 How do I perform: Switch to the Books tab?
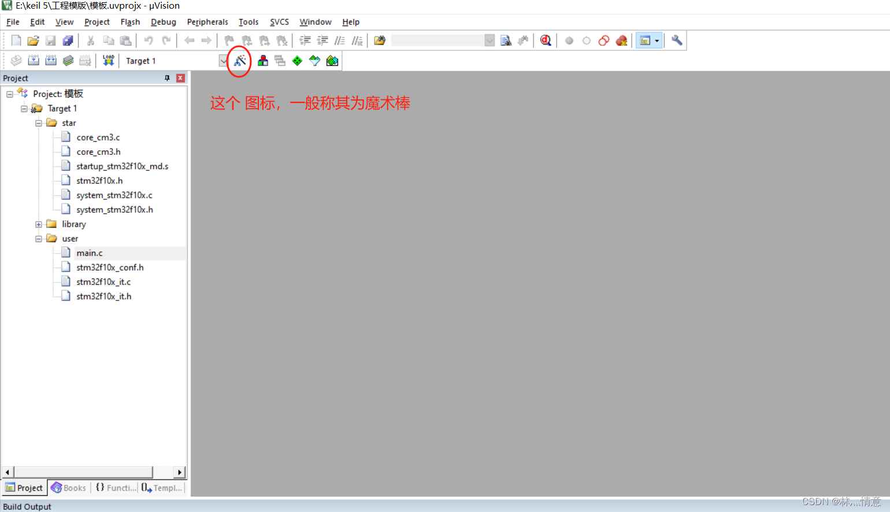click(x=69, y=488)
